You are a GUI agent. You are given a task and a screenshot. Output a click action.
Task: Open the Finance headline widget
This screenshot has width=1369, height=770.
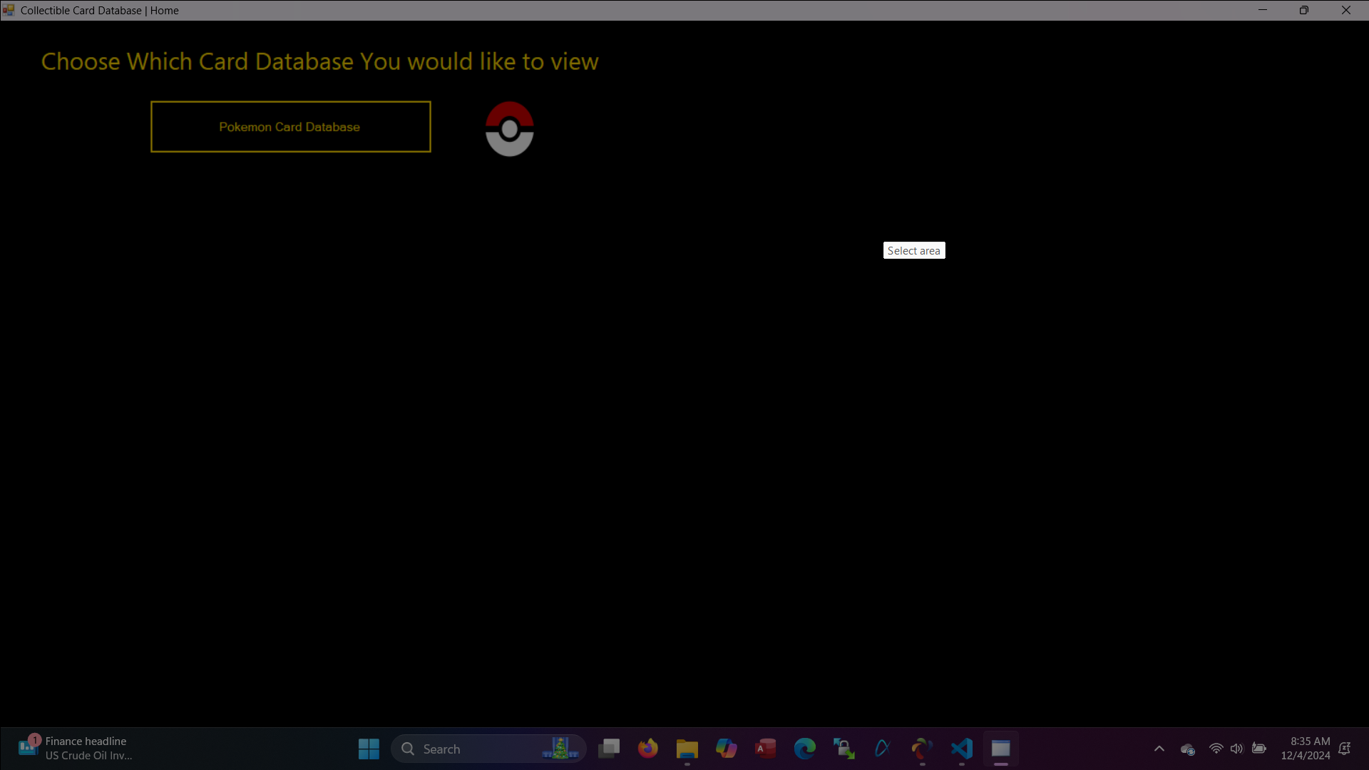click(x=75, y=749)
